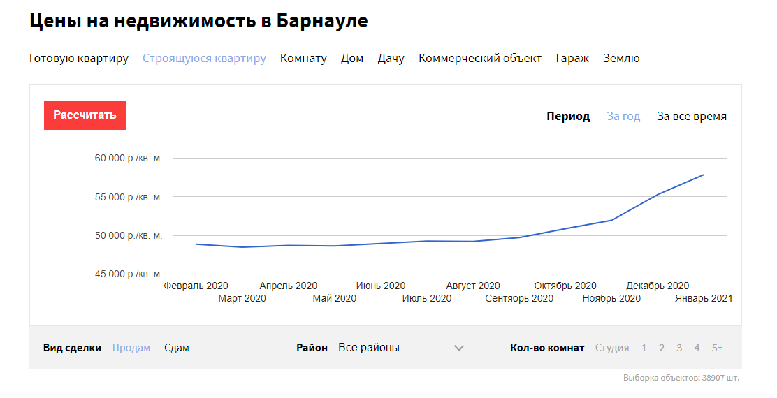
Task: Click the red Рассчитать button
Action: point(85,115)
